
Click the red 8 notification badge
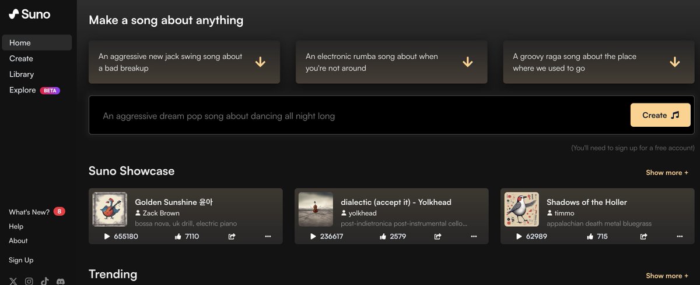click(x=59, y=212)
